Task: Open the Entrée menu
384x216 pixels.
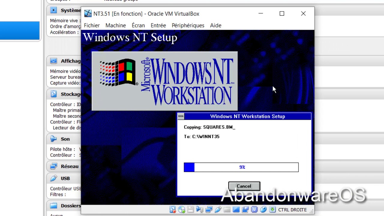Action: coord(158,25)
